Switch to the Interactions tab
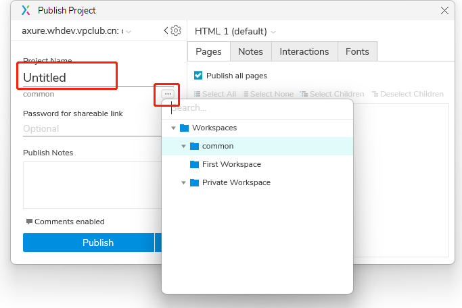462x308 pixels. pyautogui.click(x=304, y=51)
